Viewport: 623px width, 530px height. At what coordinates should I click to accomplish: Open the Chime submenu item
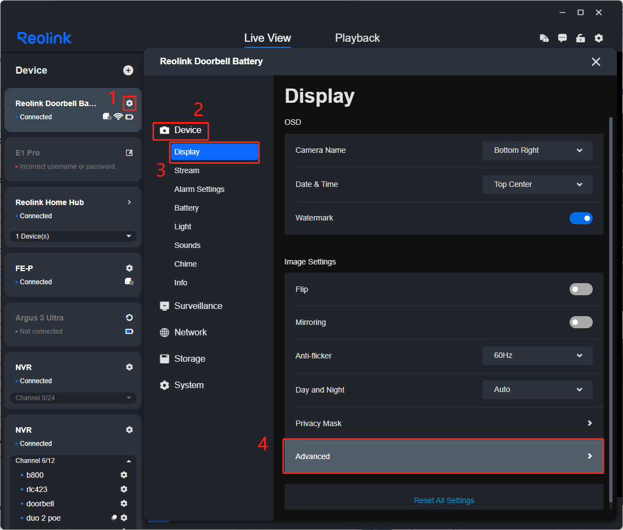pyautogui.click(x=185, y=264)
